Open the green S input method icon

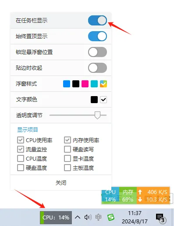(111, 217)
